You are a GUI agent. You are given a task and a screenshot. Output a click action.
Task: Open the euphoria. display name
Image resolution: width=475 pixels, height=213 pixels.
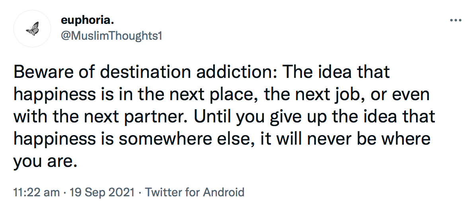88,20
